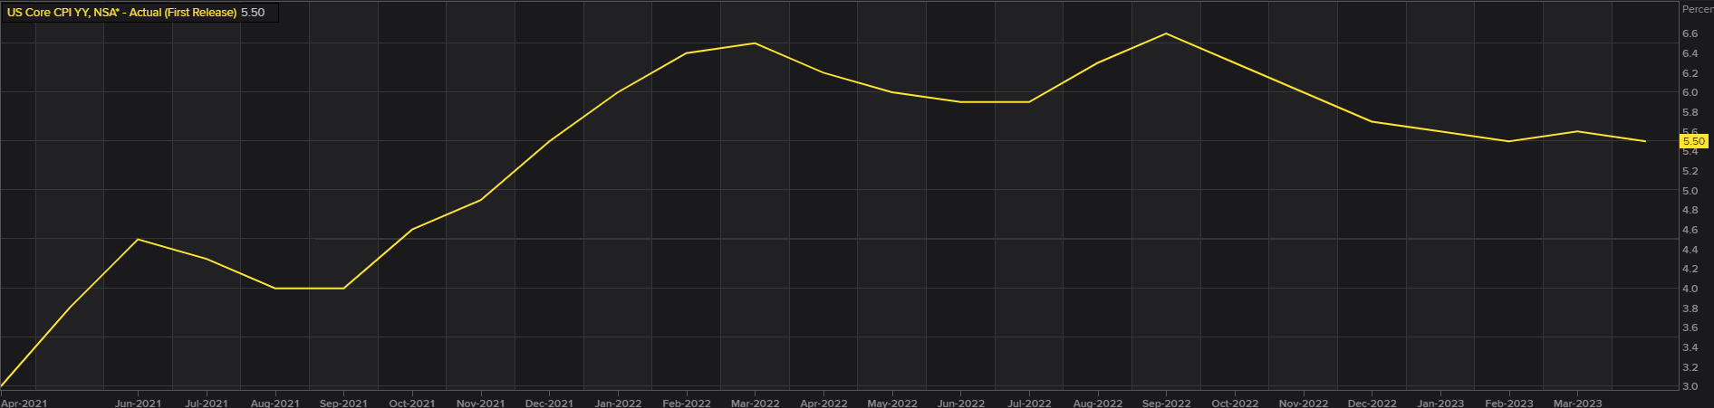Click the 3.0 y-axis value
The image size is (1714, 408).
click(x=1690, y=386)
